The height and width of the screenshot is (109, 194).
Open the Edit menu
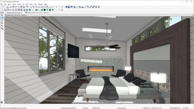point(5,4)
